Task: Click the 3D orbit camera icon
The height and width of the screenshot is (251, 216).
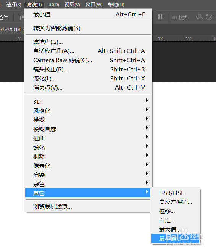Action: pos(199,17)
